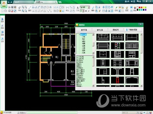Toggle italic text formatting button
Screen dimensions: 153x114
pyautogui.click(x=88, y=11)
